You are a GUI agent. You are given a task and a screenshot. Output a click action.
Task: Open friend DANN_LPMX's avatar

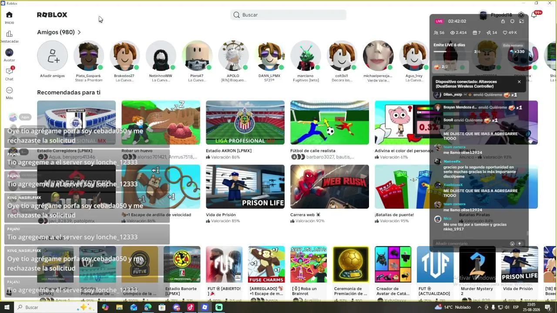[x=269, y=56]
